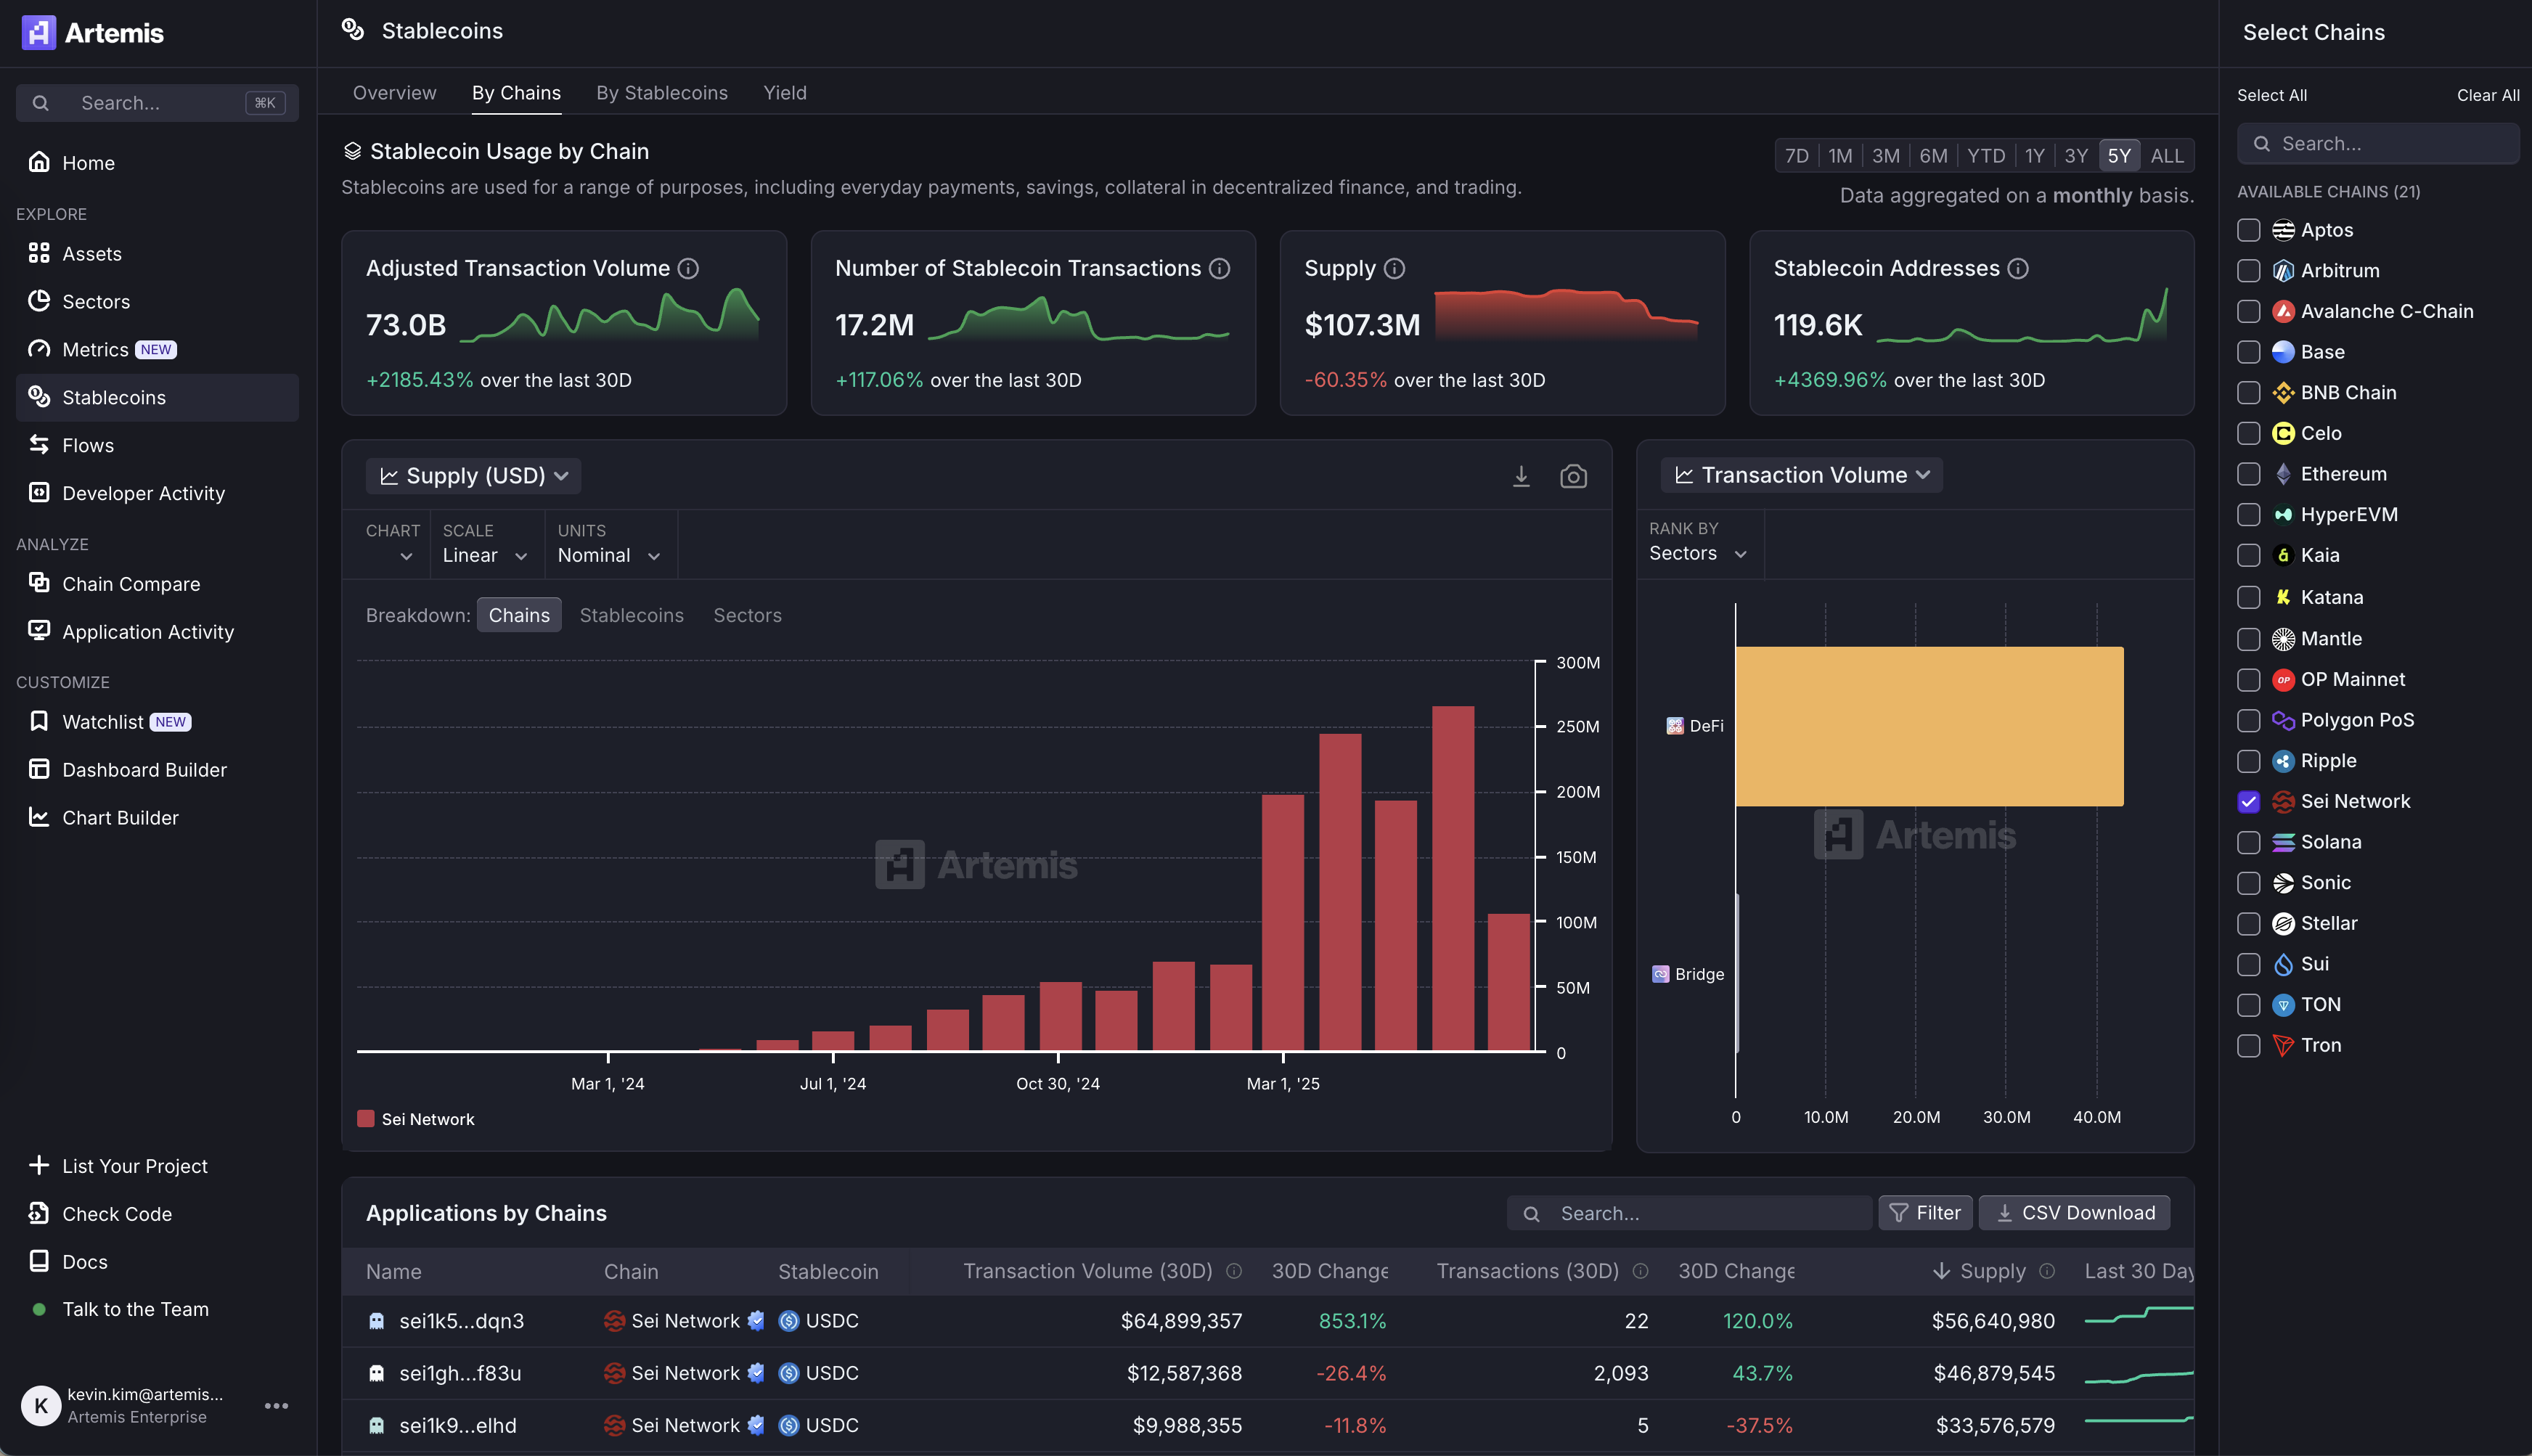Check the Polygon PoS checkbox
2532x1456 pixels.
click(x=2249, y=720)
